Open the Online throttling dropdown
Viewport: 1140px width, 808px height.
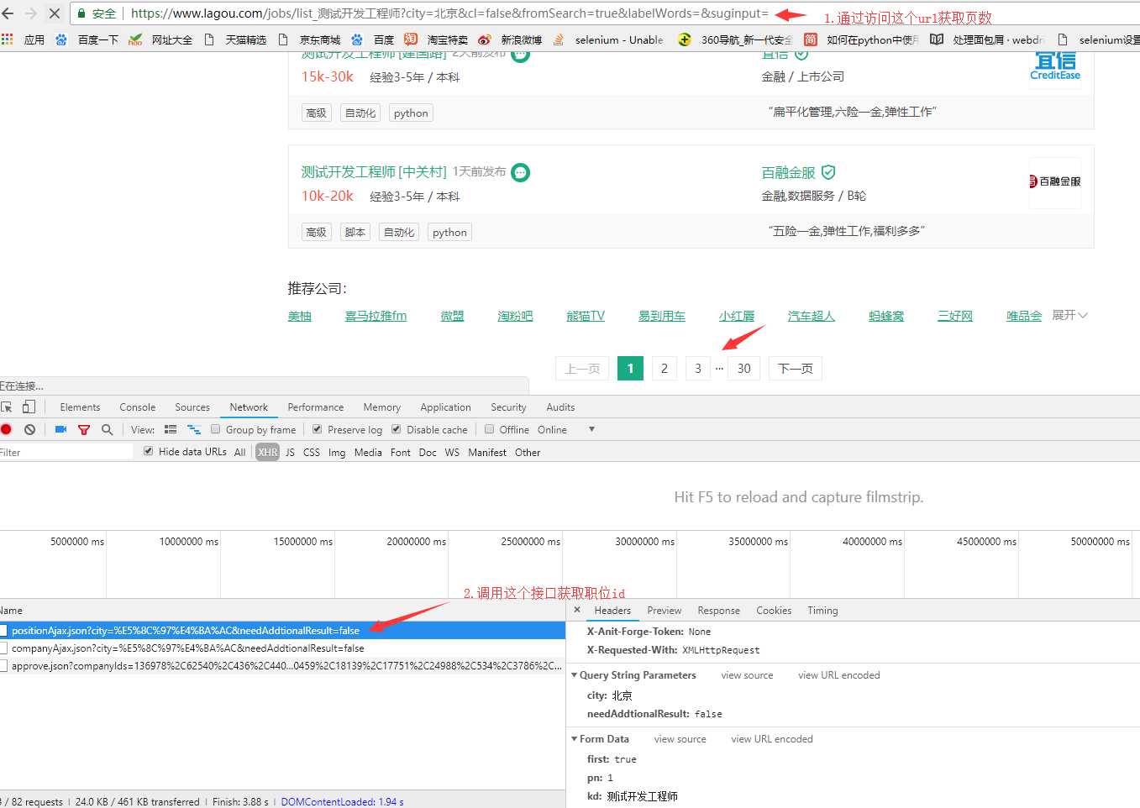(566, 429)
